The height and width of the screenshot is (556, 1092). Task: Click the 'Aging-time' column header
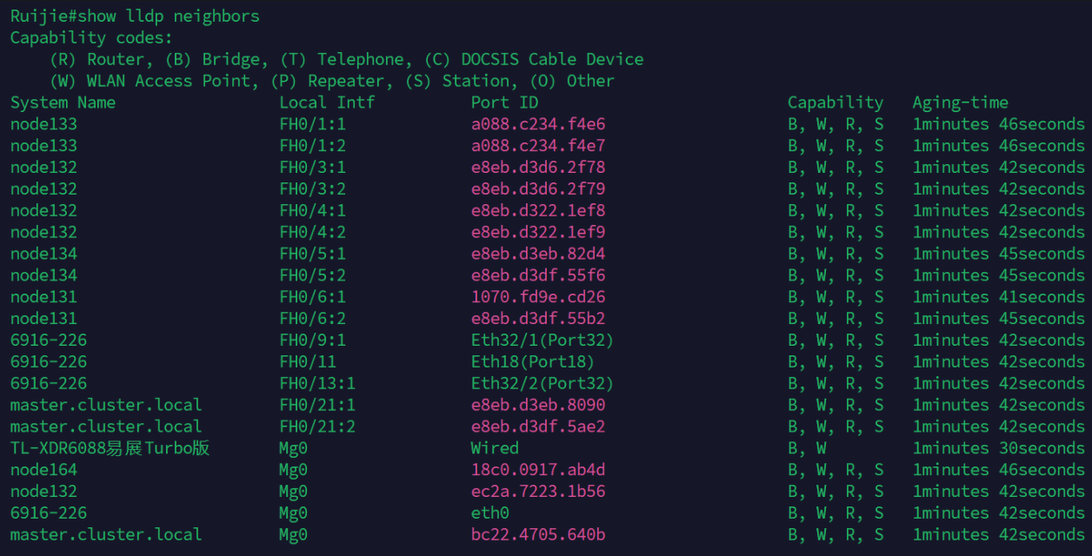pos(960,103)
